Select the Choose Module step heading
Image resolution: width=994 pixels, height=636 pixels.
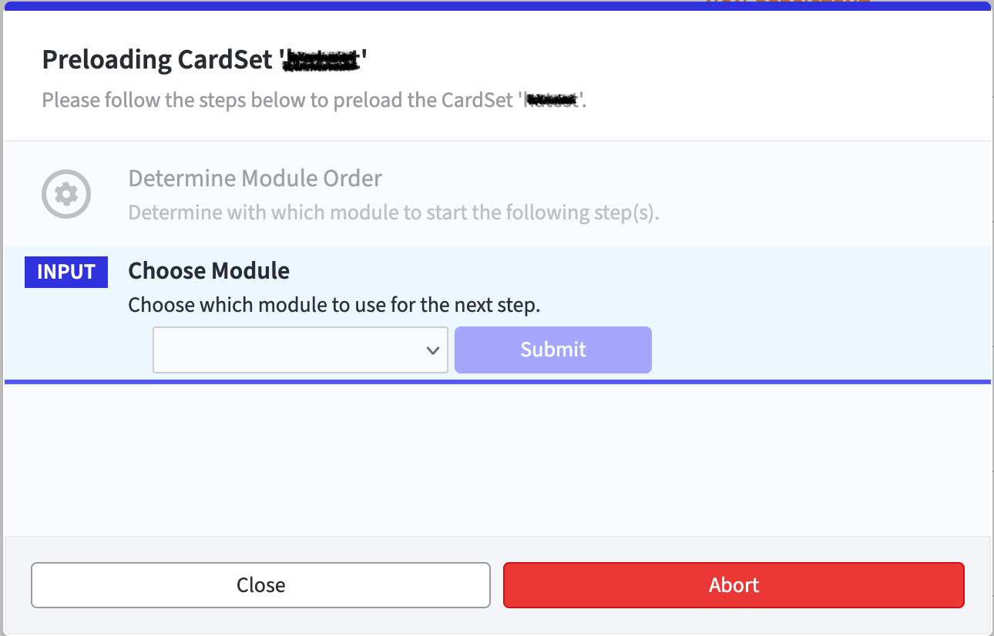coord(208,270)
